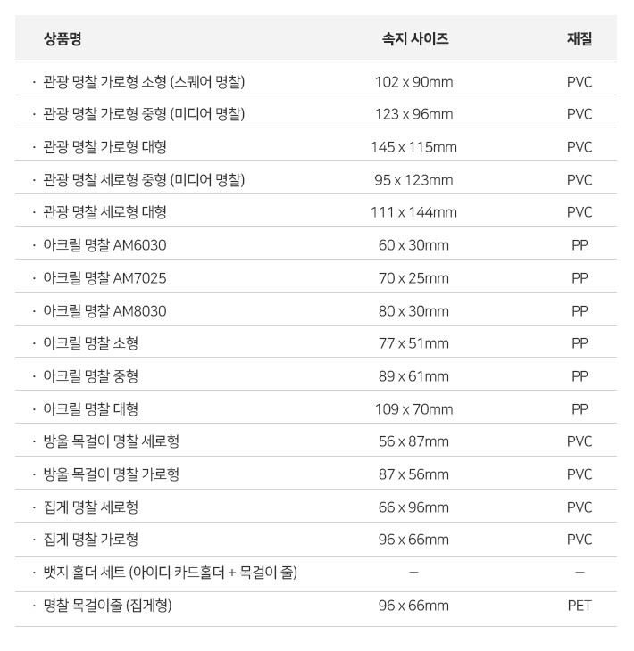Select 관광 명찰 가로형 중형 (미디어 명찰)

(x=144, y=114)
